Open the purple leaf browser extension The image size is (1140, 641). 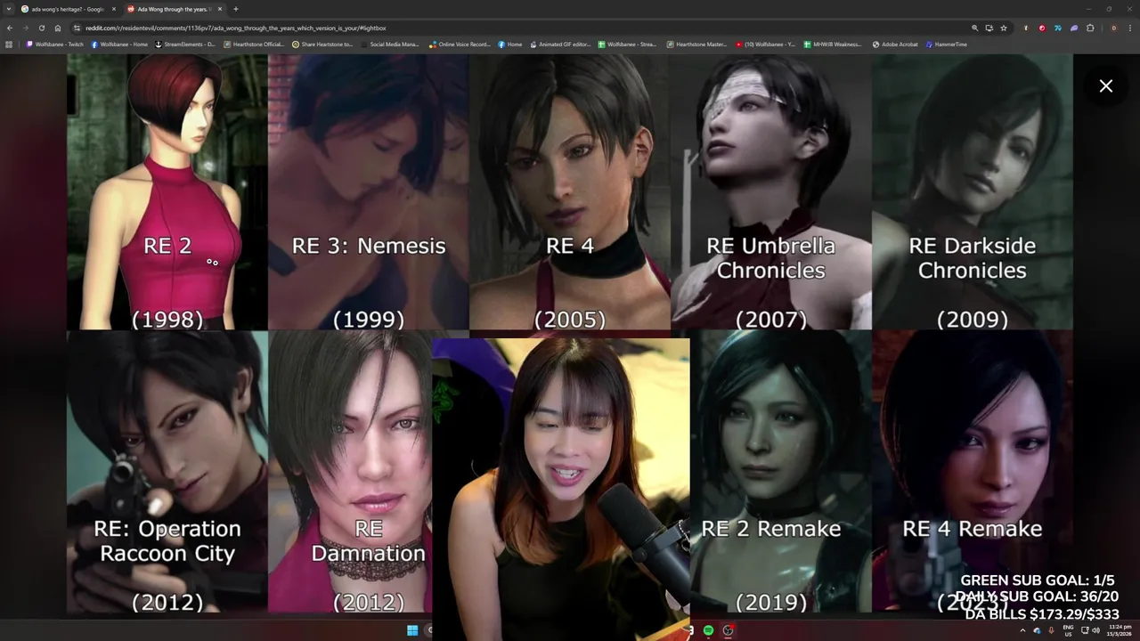click(1073, 28)
